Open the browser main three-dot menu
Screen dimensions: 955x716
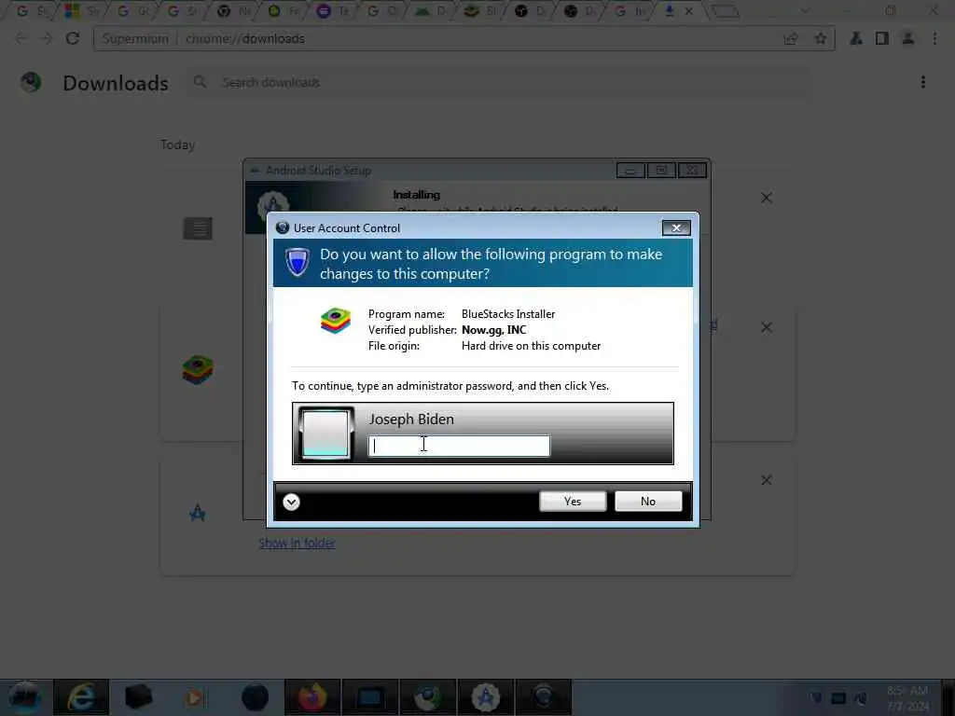click(934, 38)
